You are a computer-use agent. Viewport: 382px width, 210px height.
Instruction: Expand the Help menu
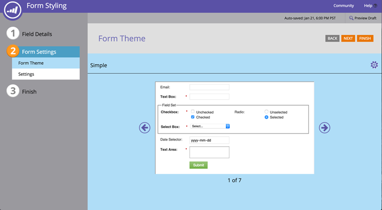(x=370, y=6)
